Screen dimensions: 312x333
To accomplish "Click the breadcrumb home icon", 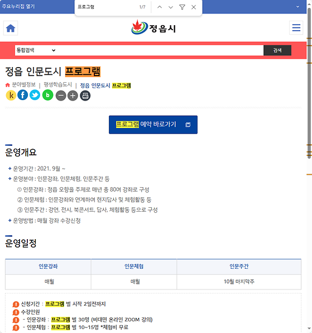I will [x=8, y=85].
